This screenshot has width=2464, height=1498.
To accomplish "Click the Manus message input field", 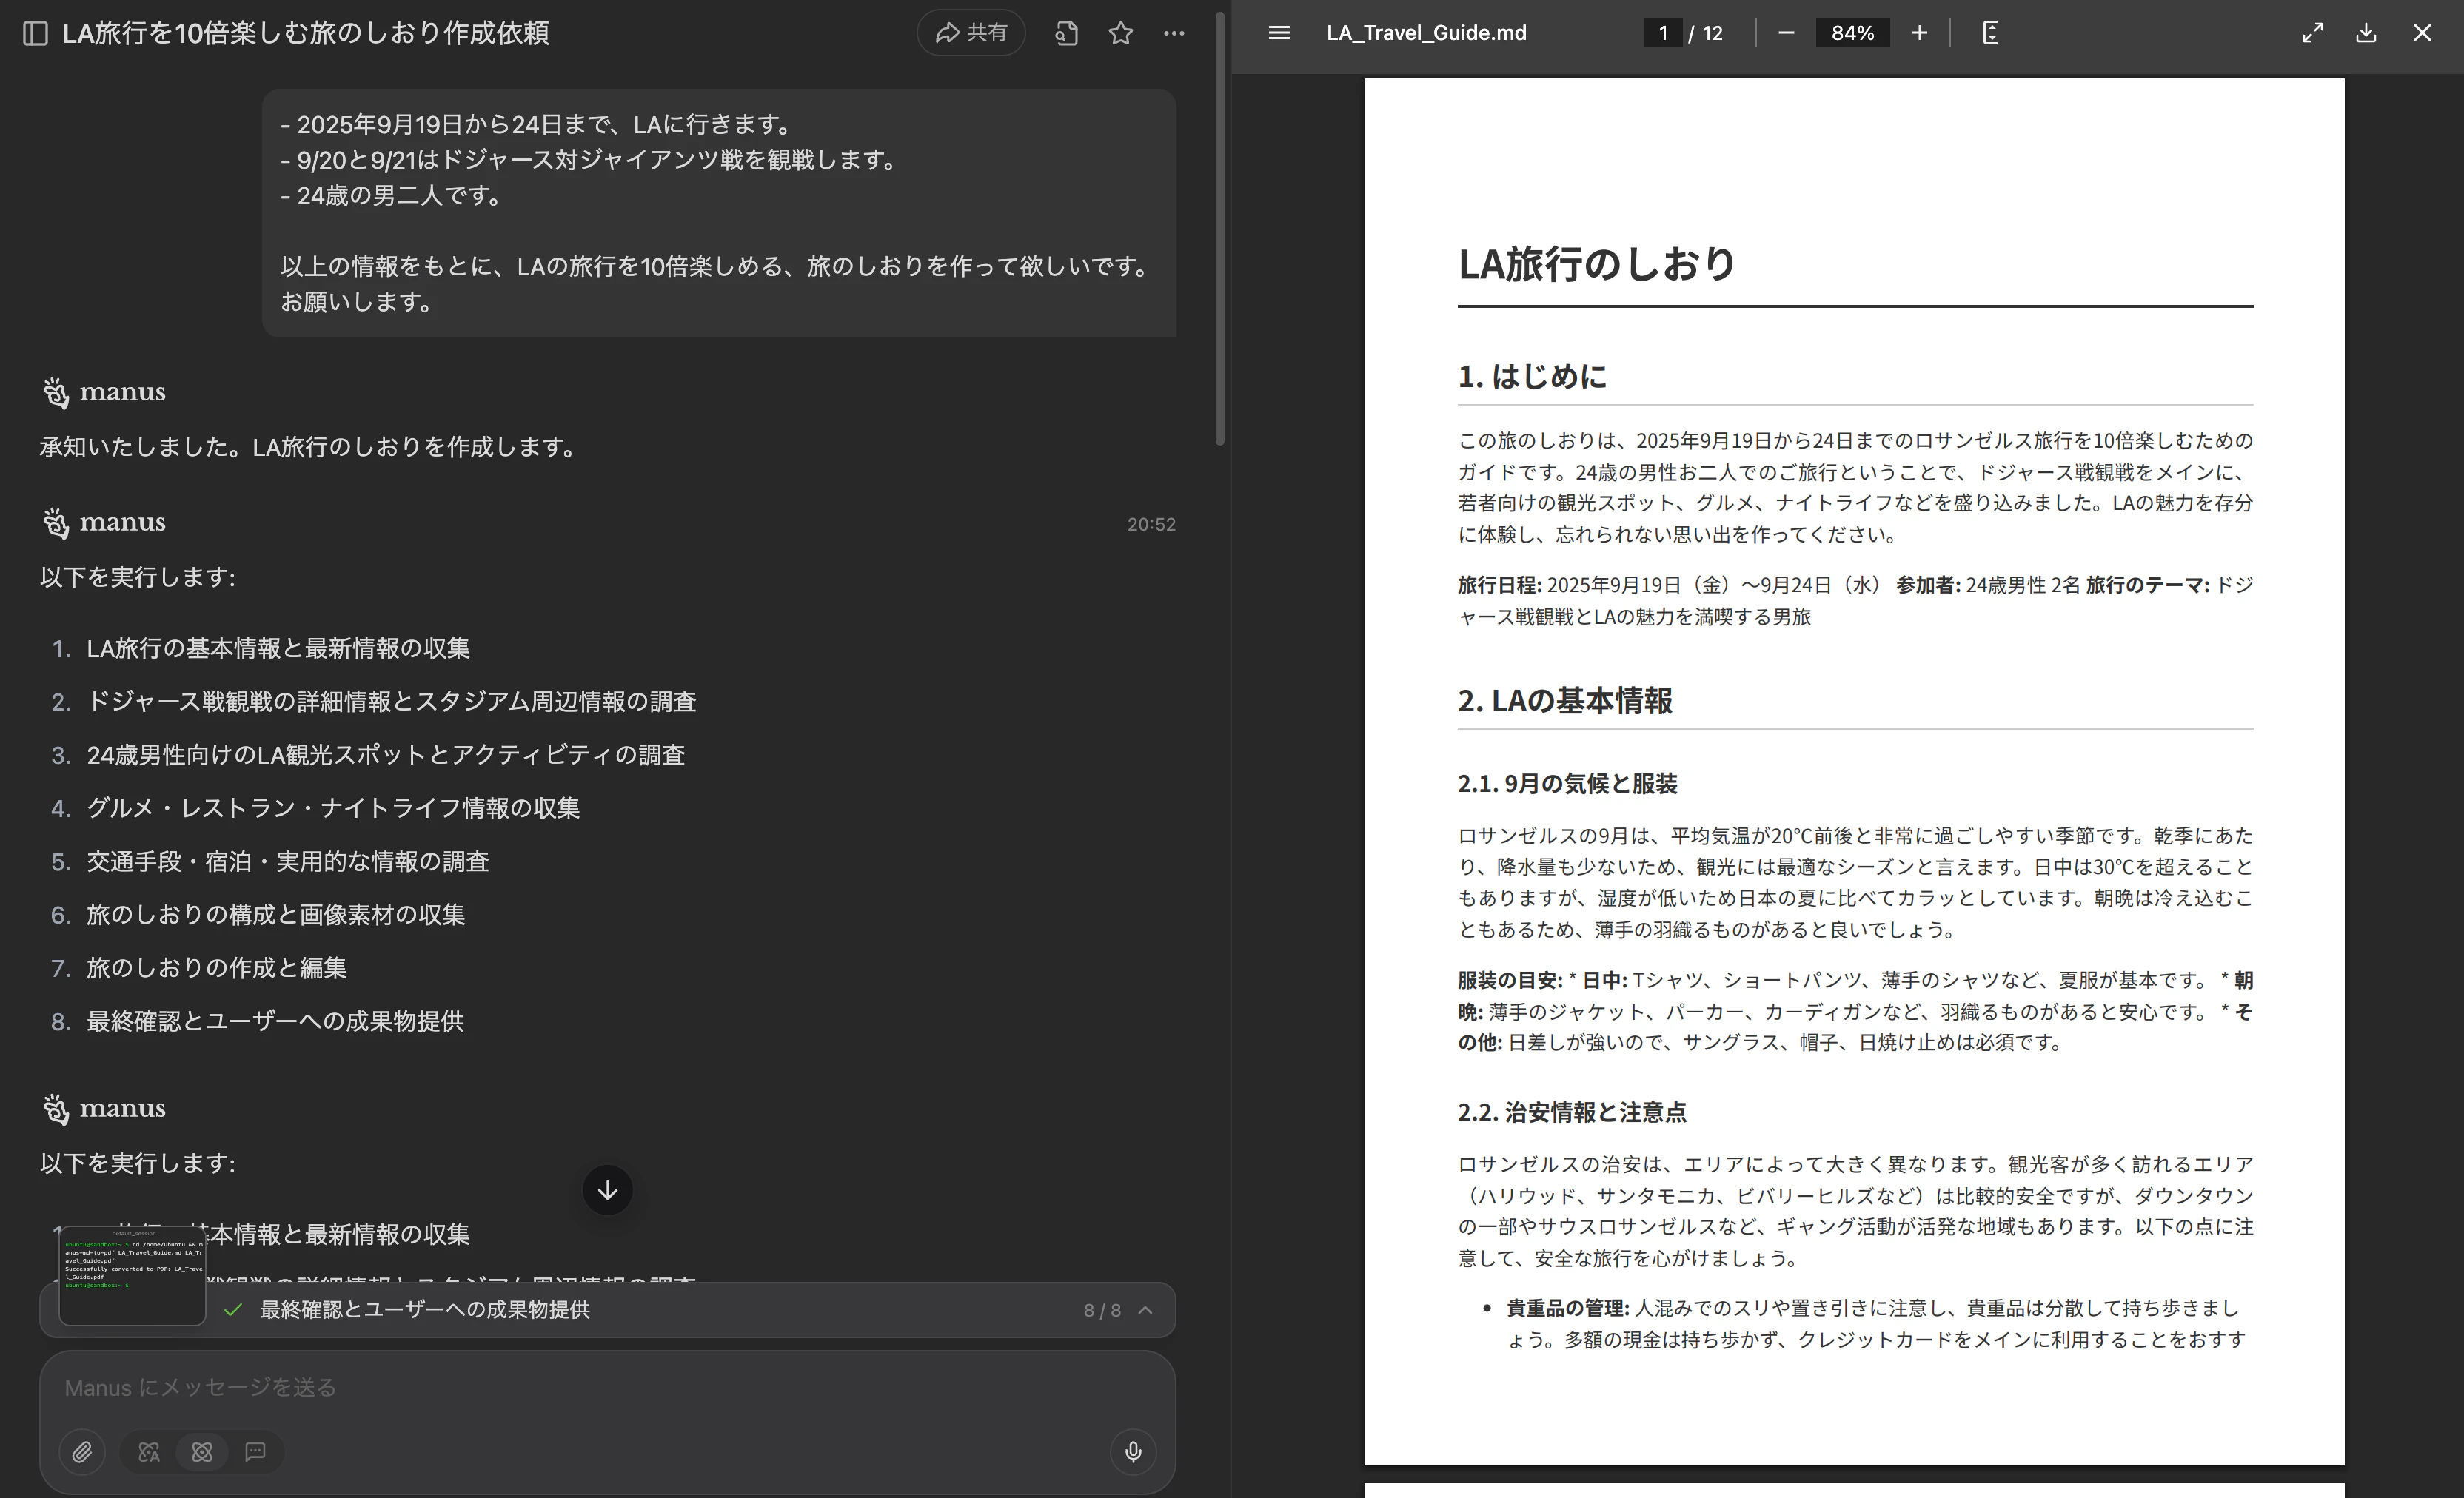I will click(607, 1387).
